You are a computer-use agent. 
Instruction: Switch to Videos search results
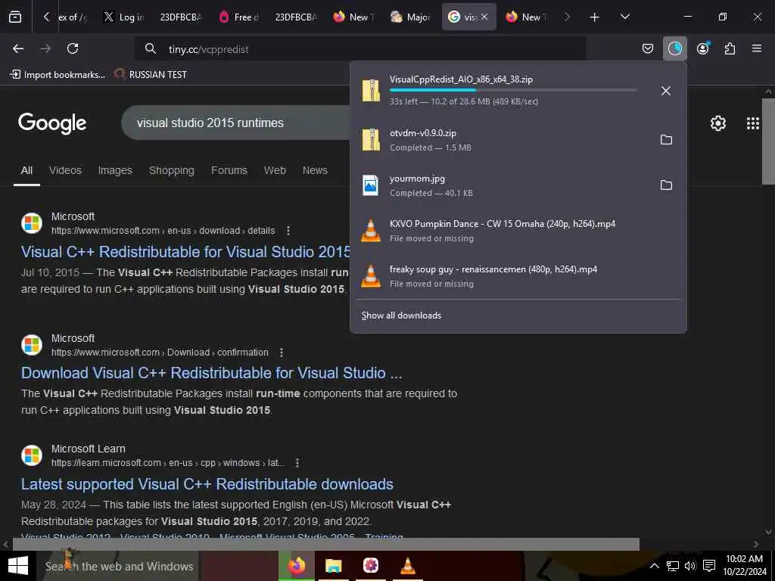point(65,170)
